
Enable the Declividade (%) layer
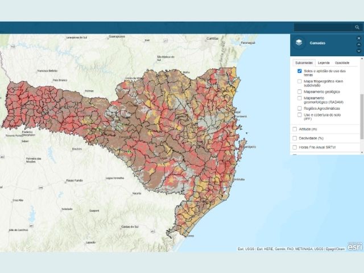click(x=295, y=138)
